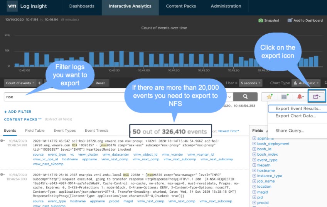Switch to the Field Table tab

(35, 131)
